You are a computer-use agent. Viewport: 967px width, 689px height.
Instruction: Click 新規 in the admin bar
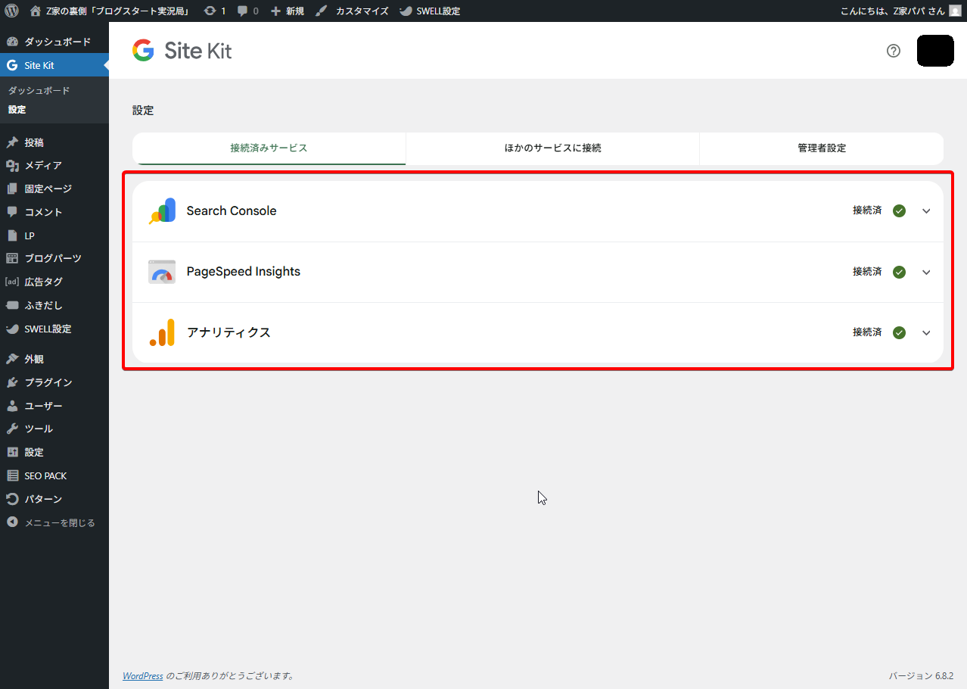click(295, 11)
